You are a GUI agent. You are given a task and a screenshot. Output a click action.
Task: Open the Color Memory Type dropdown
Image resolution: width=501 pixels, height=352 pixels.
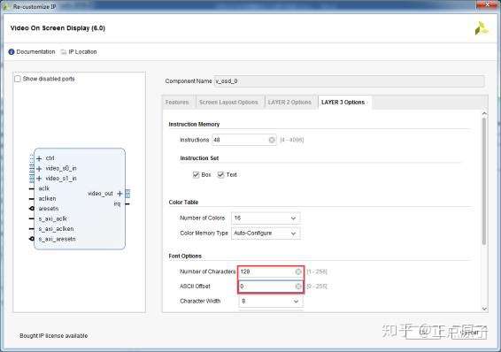pyautogui.click(x=266, y=233)
